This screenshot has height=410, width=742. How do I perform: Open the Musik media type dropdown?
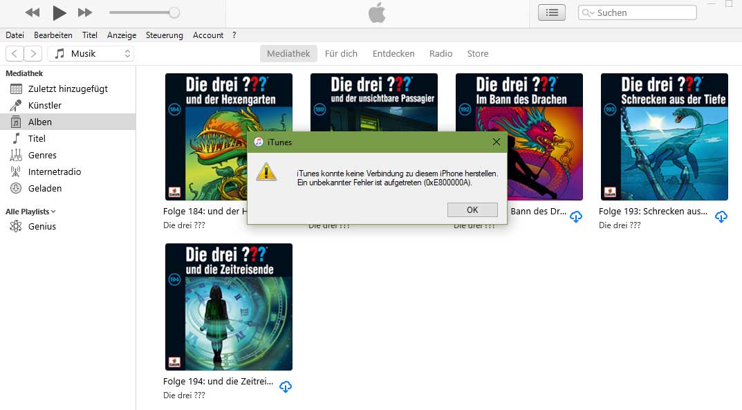click(91, 53)
